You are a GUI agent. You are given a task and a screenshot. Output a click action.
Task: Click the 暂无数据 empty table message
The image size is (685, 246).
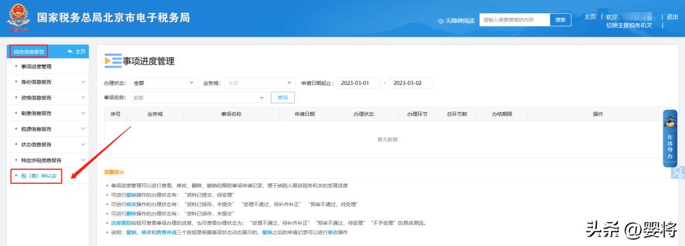pos(388,139)
